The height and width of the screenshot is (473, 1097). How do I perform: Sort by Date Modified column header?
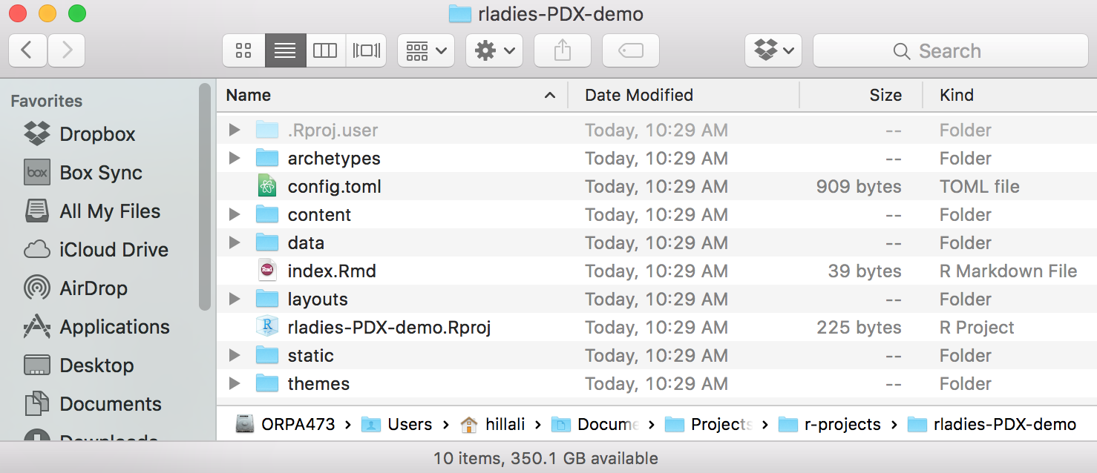coord(638,95)
